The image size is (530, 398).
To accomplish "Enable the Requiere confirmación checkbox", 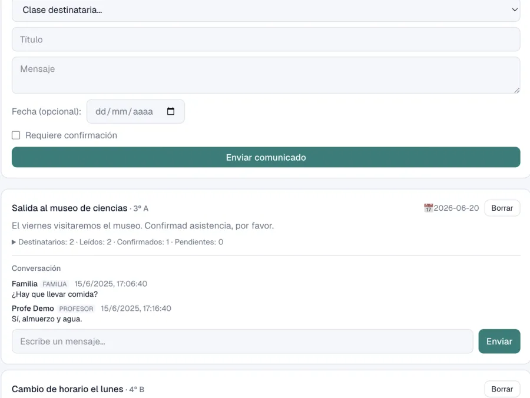I will tap(16, 135).
